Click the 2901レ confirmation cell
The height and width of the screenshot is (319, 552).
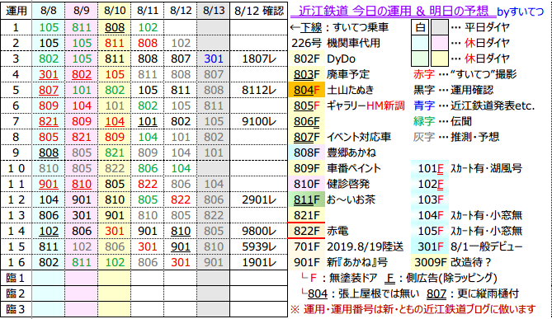click(259, 199)
